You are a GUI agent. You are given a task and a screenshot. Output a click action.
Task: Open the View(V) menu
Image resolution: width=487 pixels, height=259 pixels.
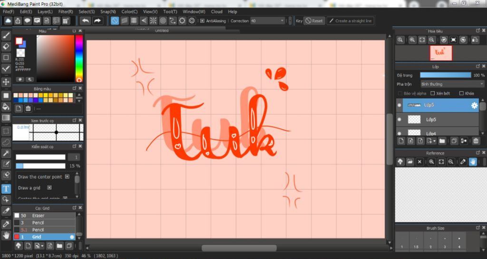point(150,11)
